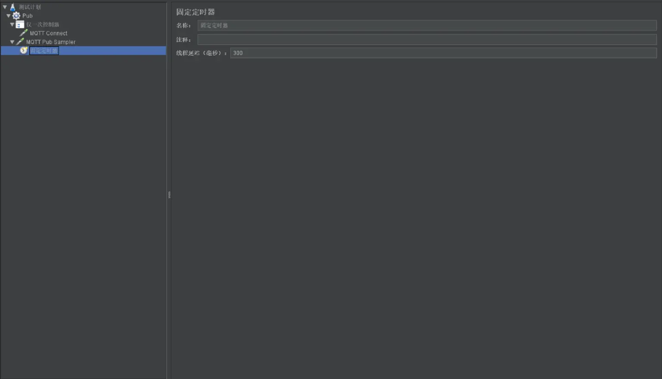The height and width of the screenshot is (379, 662).
Task: Click the 名称 name input field
Action: 427,25
